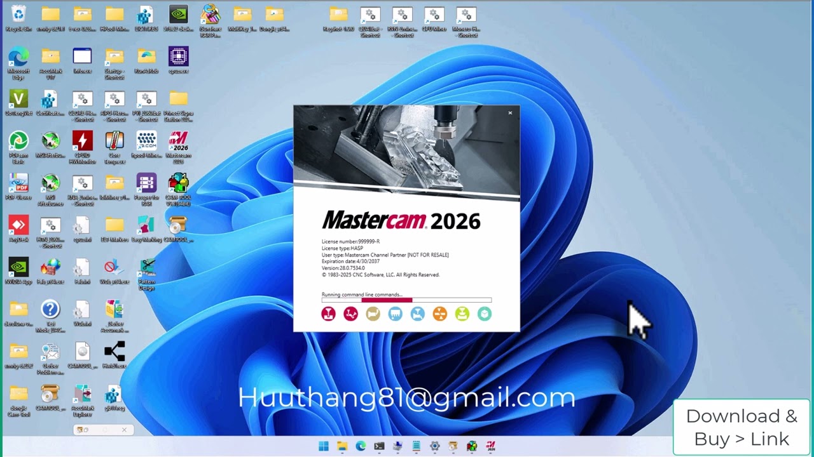Select the Run4Rob folder icon
This screenshot has height=457, width=814.
(x=146, y=61)
